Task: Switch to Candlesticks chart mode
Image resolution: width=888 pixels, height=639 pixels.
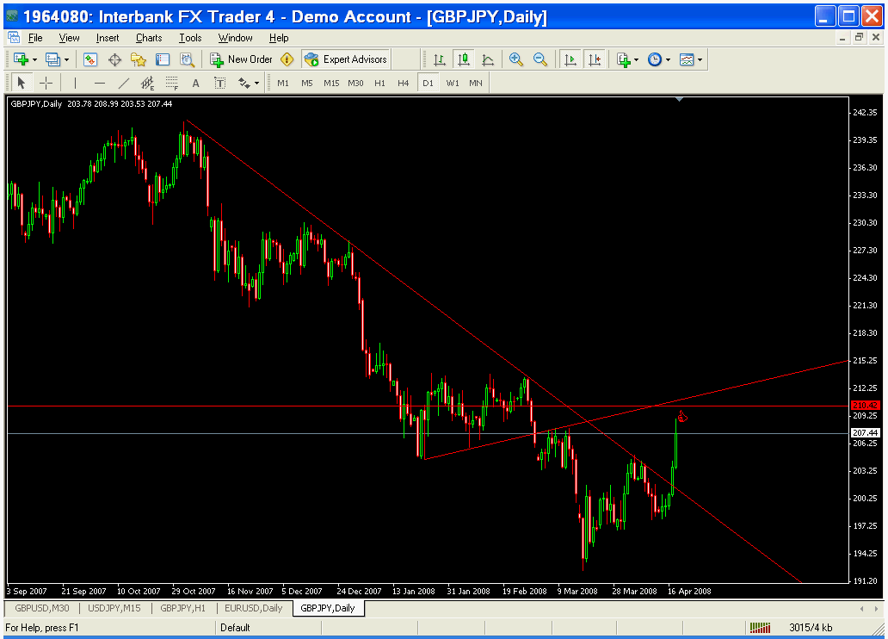Action: pos(464,59)
